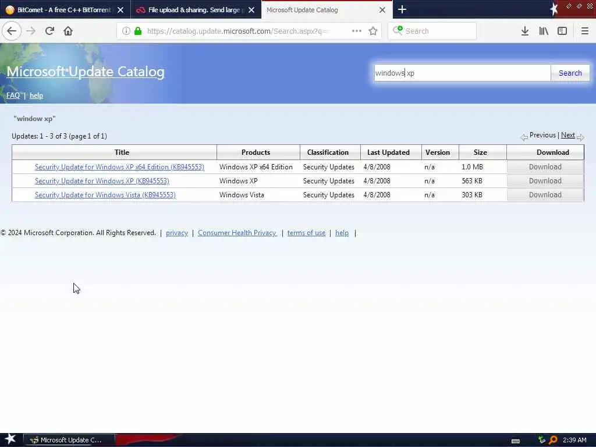The image size is (596, 447).
Task: Download the 563 KB Windows XP update
Action: pyautogui.click(x=545, y=181)
